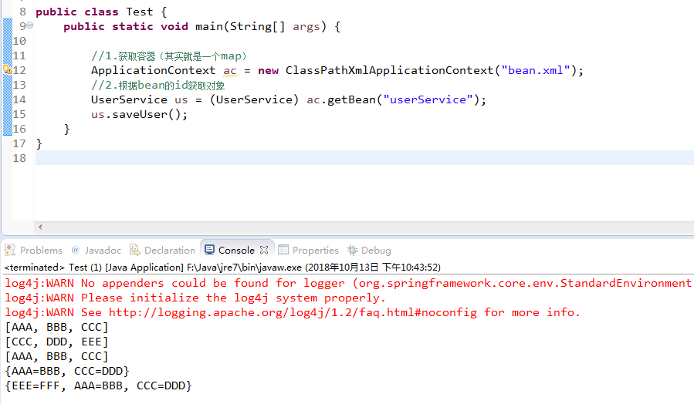Open the Declaration tab

click(162, 250)
